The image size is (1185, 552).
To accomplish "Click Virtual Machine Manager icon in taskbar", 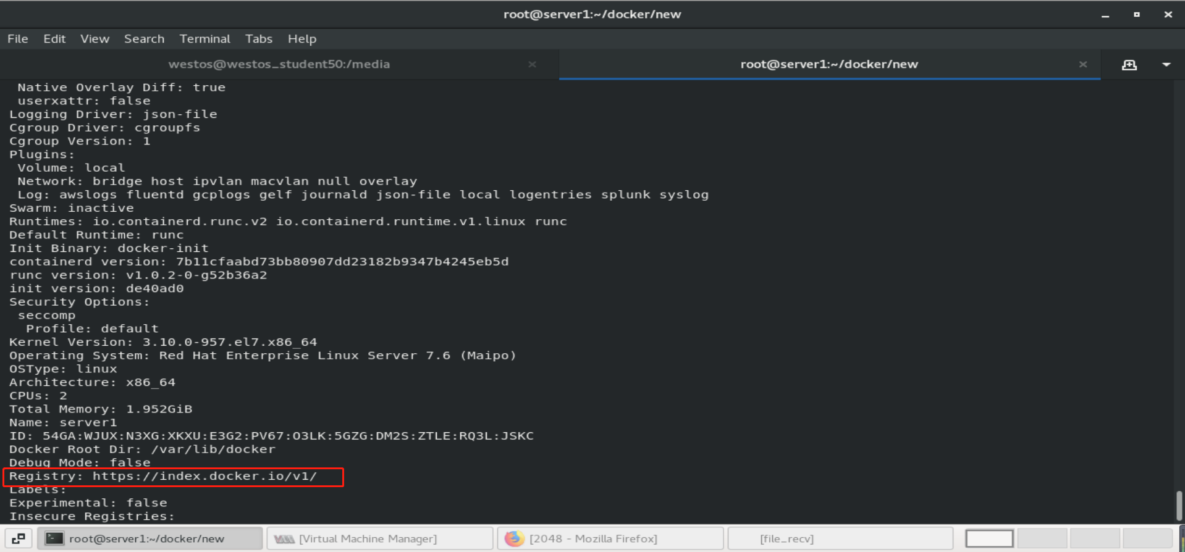I will coord(284,539).
